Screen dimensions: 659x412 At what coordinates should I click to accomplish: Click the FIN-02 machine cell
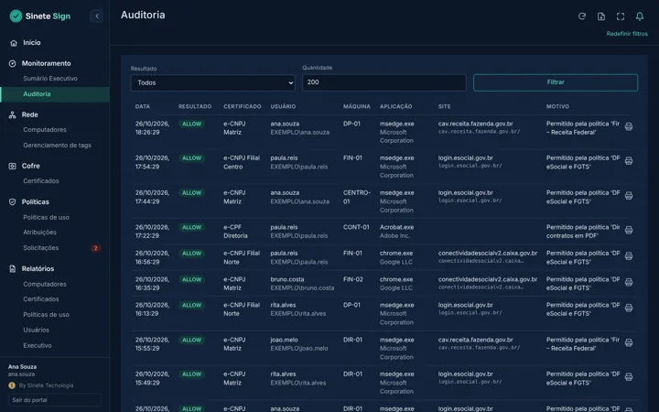pos(353,279)
